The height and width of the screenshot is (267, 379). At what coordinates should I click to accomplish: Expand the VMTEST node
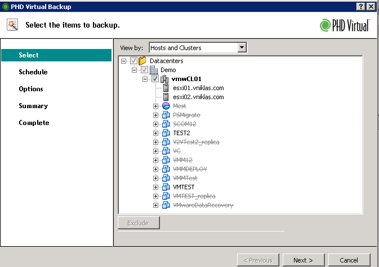[x=155, y=187]
